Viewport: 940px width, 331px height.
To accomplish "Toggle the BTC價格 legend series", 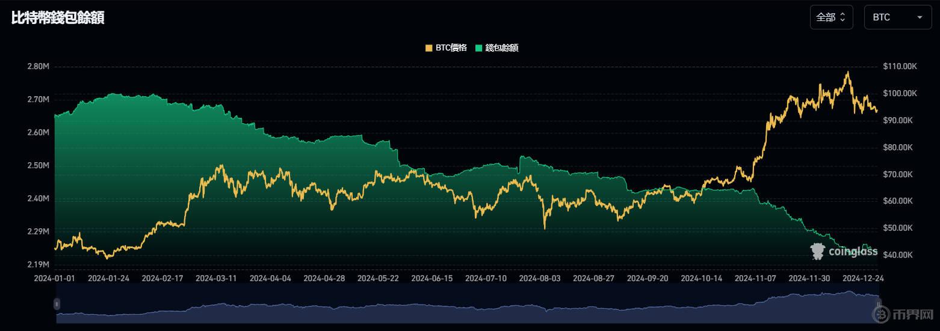I will click(x=446, y=48).
